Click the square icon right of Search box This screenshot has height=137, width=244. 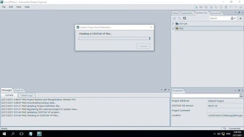[241, 18]
